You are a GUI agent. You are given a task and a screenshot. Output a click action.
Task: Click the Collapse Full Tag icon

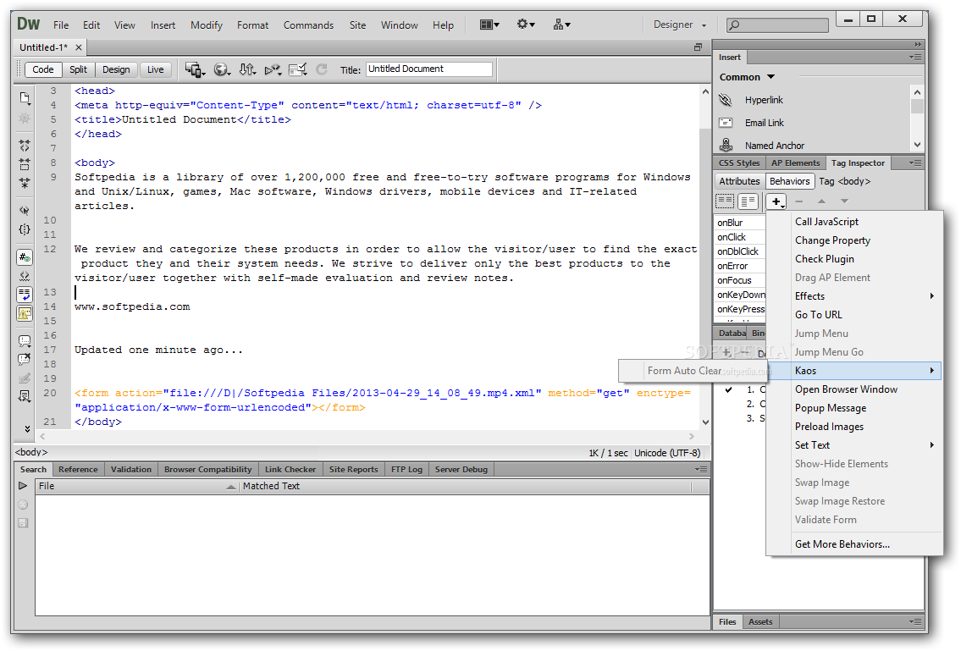25,146
